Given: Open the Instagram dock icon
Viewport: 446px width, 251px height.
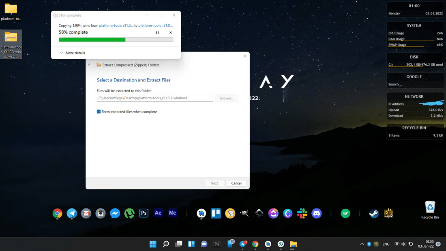Looking at the screenshot, I should point(101,213).
